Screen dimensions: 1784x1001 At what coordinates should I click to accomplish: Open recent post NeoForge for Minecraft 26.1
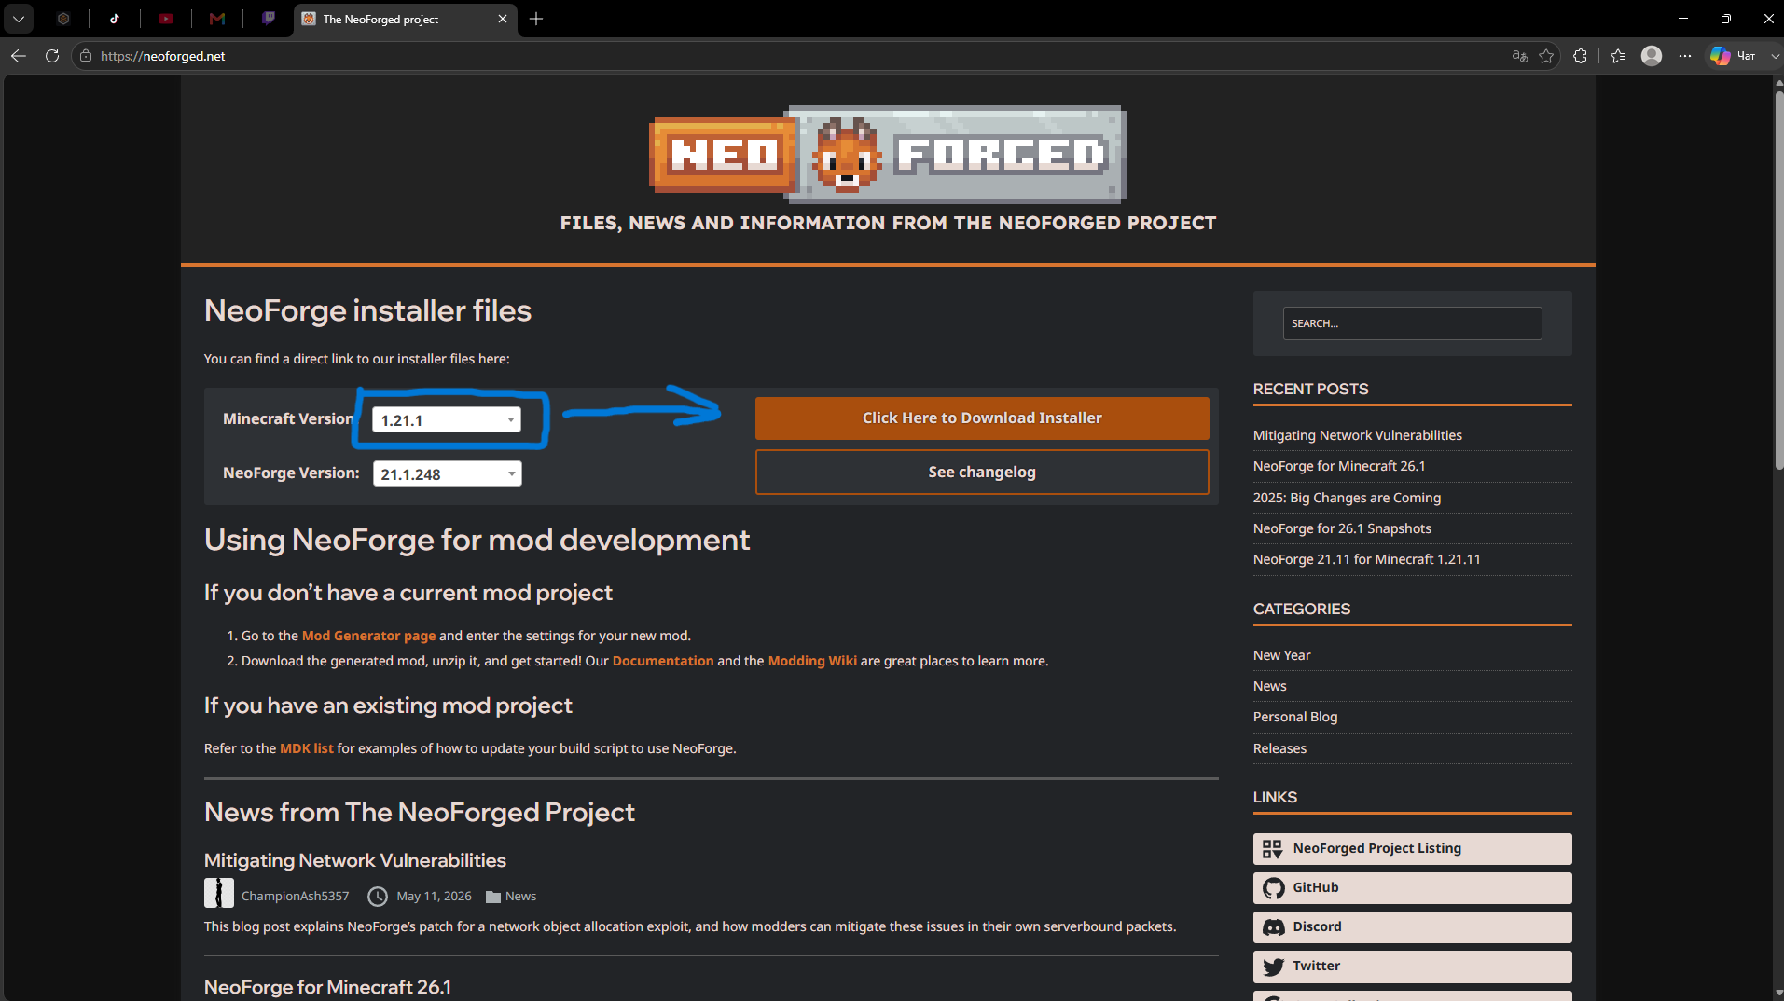(1339, 466)
